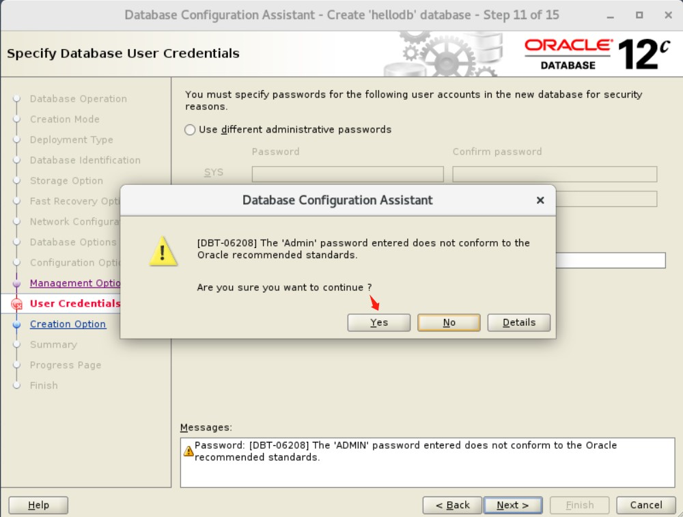The width and height of the screenshot is (683, 517).
Task: Click the Deployment Type step
Action: pyautogui.click(x=72, y=140)
